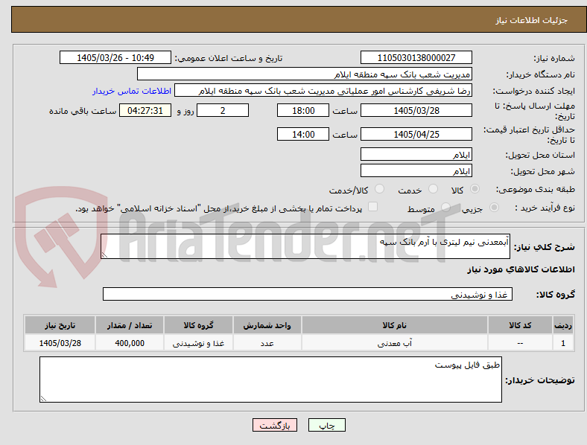Select the متوسط purchase type radio
This screenshot has width=587, height=445.
click(x=445, y=207)
